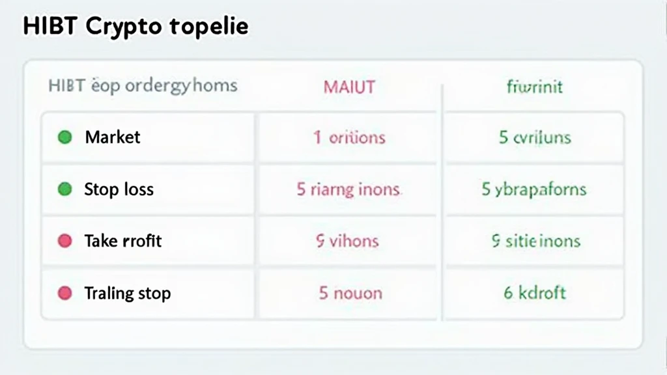Open the "1 oriíions" cell
The width and height of the screenshot is (667, 375).
pyautogui.click(x=349, y=137)
